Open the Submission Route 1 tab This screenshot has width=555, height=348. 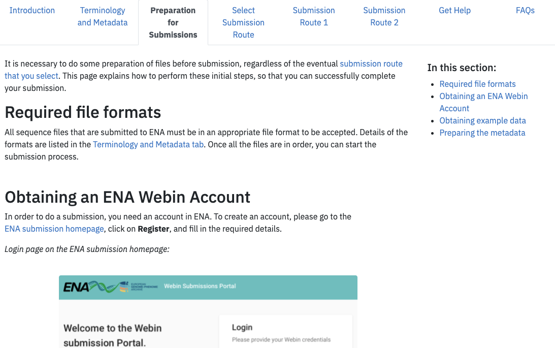coord(313,16)
